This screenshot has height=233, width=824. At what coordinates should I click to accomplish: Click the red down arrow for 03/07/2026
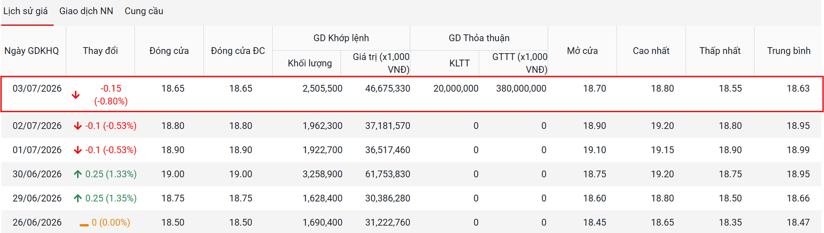[76, 95]
